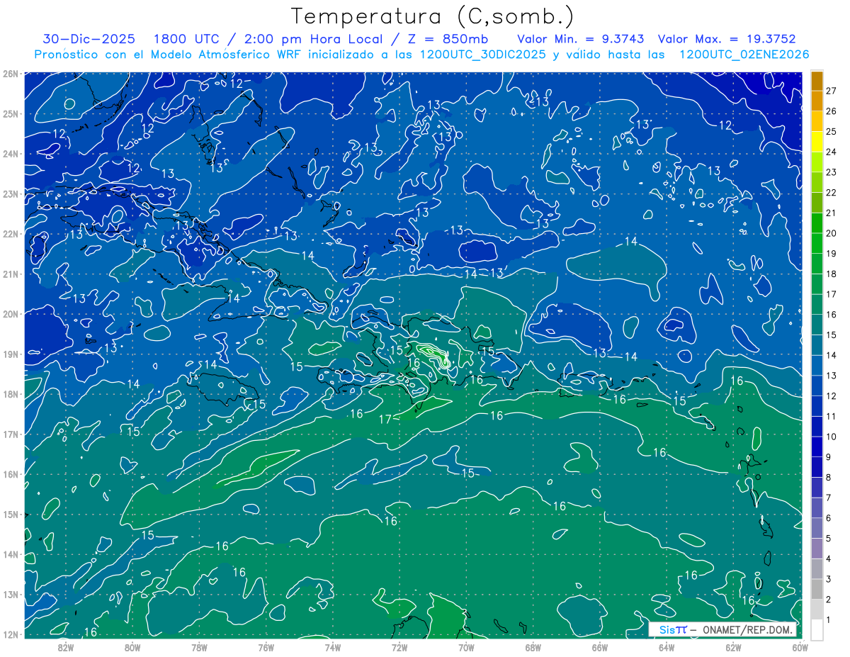The width and height of the screenshot is (850, 657).
Task: Click the color bar segment between 9 and 10
Action: click(817, 447)
